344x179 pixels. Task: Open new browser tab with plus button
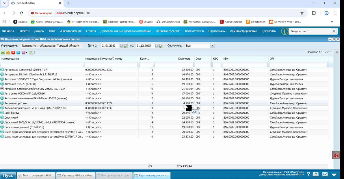click(x=68, y=3)
